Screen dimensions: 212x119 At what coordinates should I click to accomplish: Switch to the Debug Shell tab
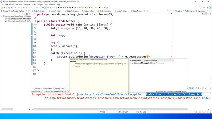[59, 89]
